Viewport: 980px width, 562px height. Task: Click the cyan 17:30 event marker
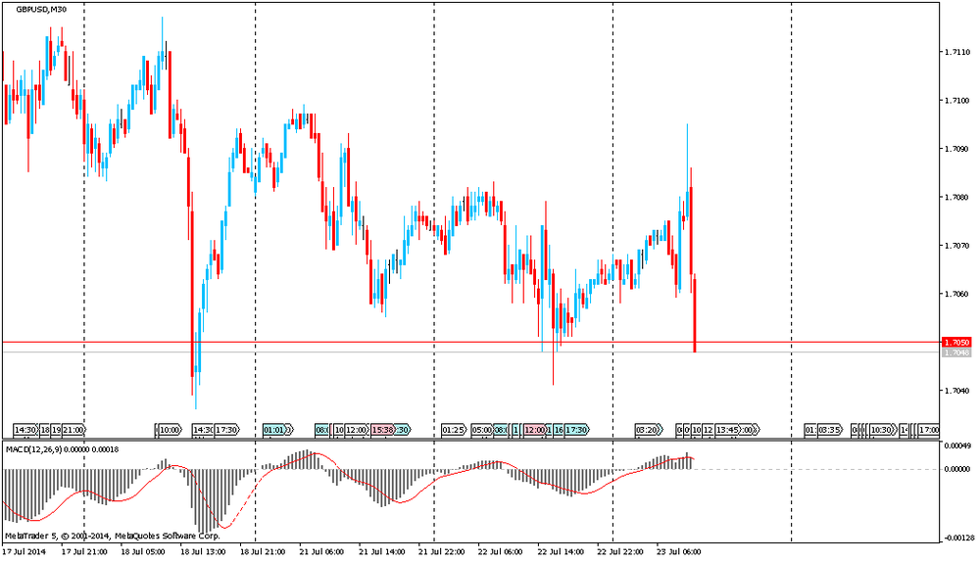point(576,430)
